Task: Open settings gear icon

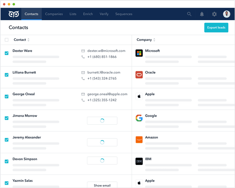Action: tap(214, 14)
